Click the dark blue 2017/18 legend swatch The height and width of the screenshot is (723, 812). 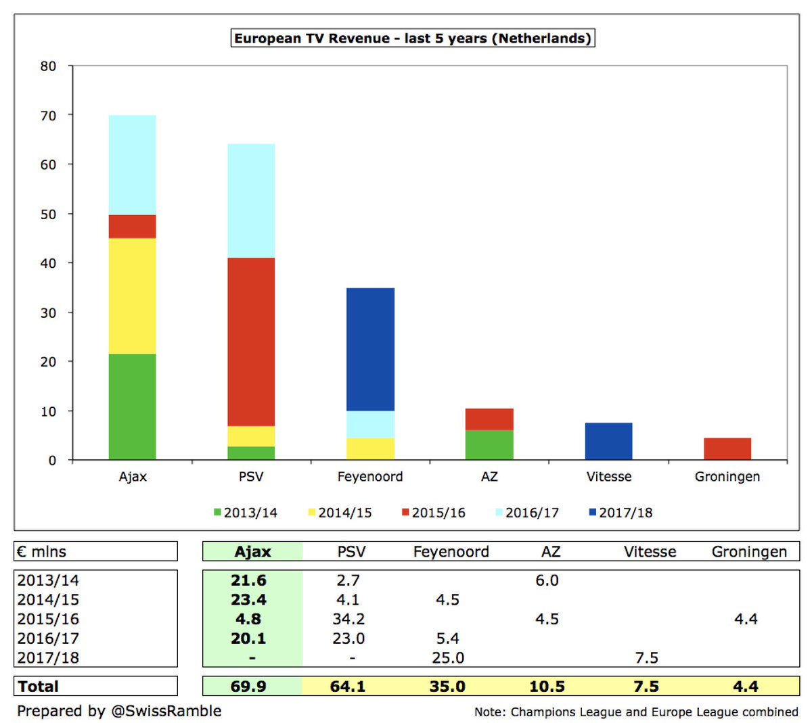(x=593, y=513)
